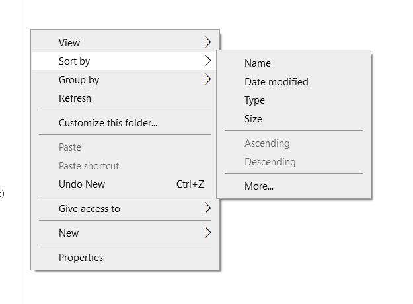
Task: Choose Customize this folder option
Action: (108, 123)
